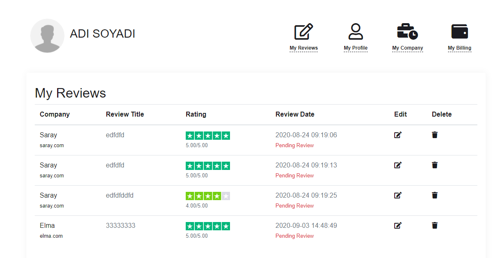The image size is (503, 258).
Task: Edit the edfdfddfd review
Action: [398, 195]
